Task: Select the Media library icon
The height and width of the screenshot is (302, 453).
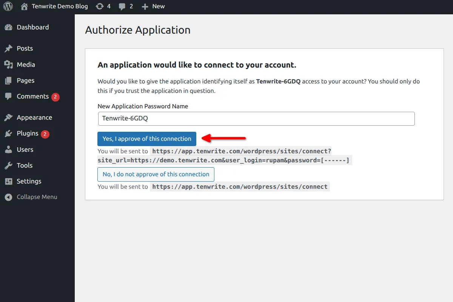Action: 8,64
